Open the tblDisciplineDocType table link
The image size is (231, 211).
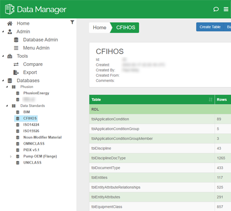point(108,158)
